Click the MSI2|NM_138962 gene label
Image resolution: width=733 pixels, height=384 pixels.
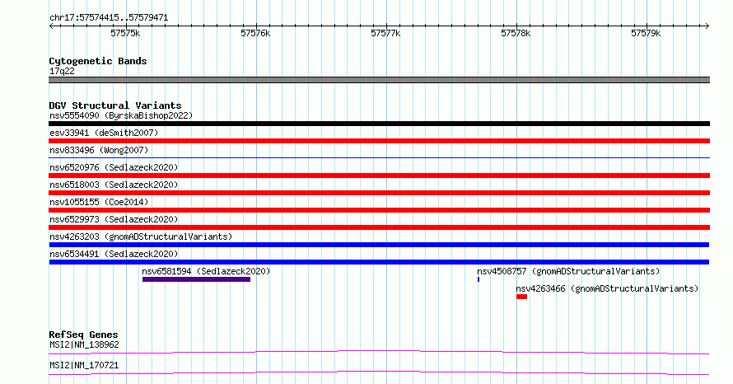(84, 344)
